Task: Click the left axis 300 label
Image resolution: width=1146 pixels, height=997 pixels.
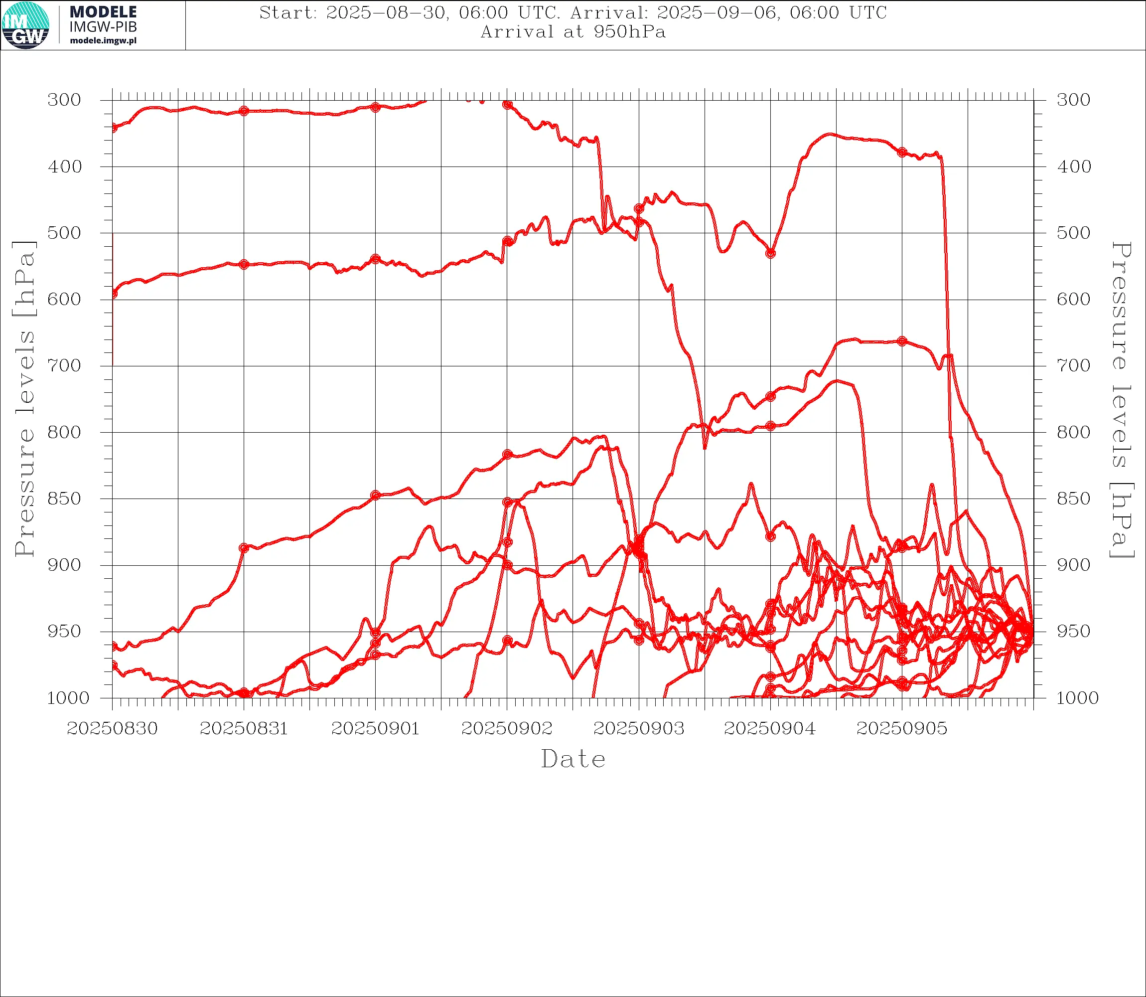Action: click(64, 100)
